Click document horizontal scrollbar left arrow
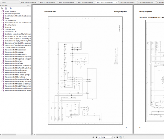The image size is (164, 139). 34,135
